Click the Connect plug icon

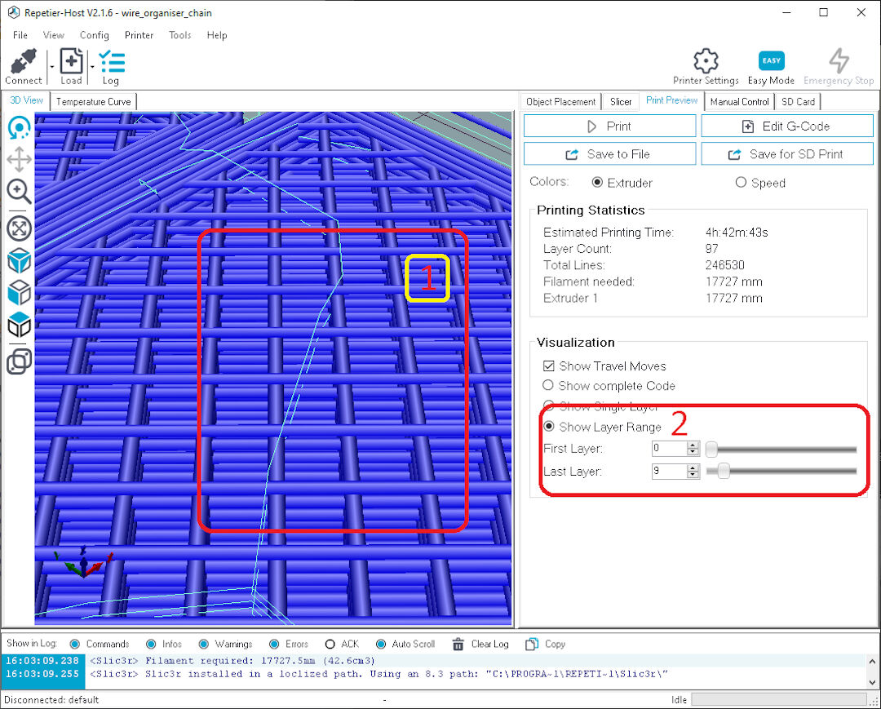[x=24, y=61]
